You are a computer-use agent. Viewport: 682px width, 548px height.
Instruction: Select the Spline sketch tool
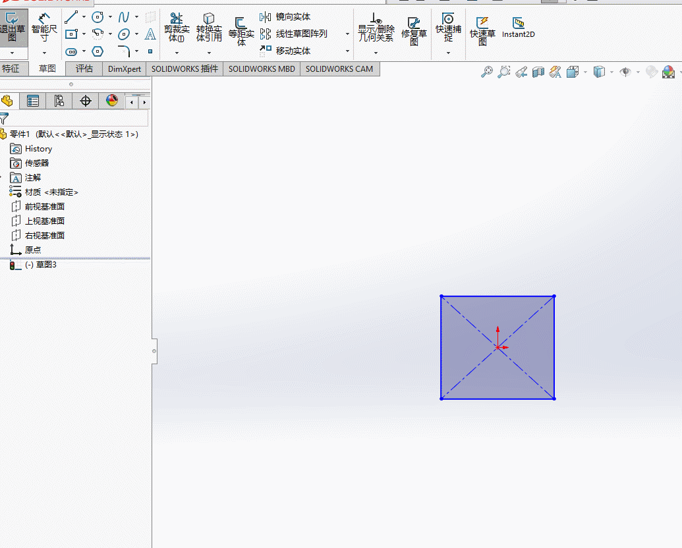[124, 17]
